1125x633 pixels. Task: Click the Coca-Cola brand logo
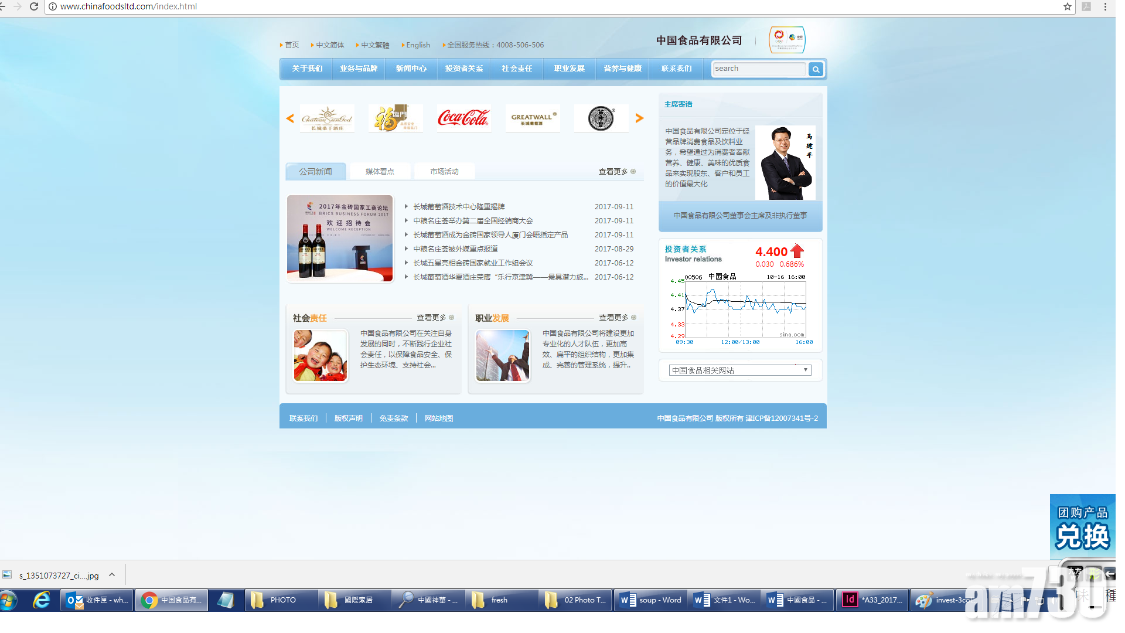click(463, 118)
